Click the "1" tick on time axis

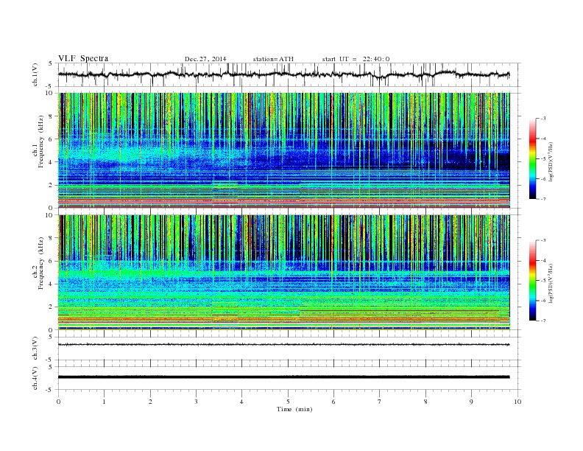coord(104,402)
